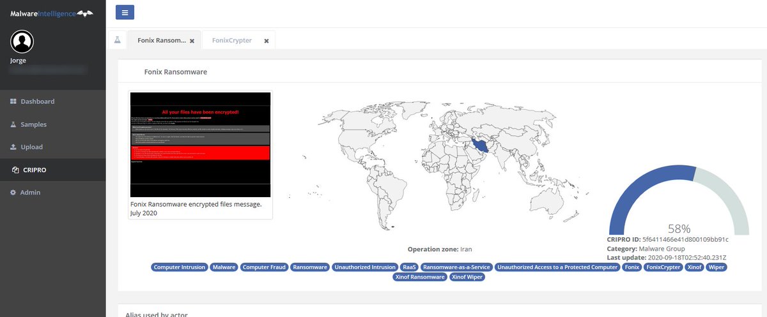
Task: Close the Fonix Ransom... tab
Action: (192, 41)
